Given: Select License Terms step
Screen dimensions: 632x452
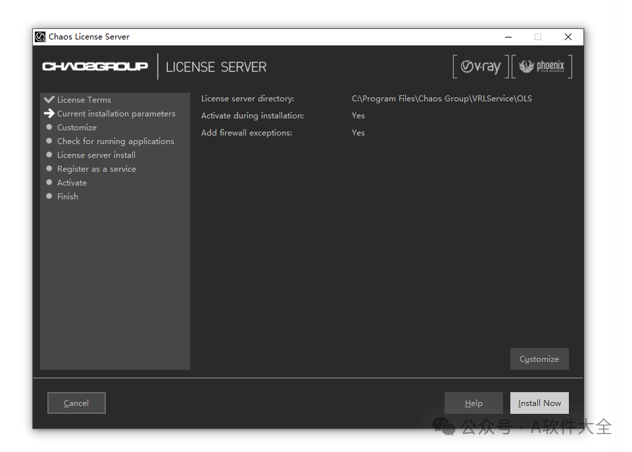Looking at the screenshot, I should coord(84,99).
